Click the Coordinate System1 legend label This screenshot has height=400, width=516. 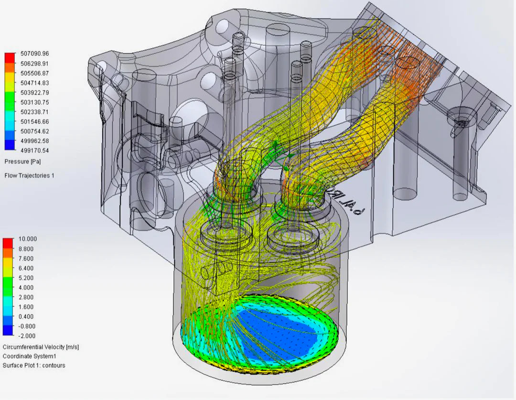tap(30, 356)
